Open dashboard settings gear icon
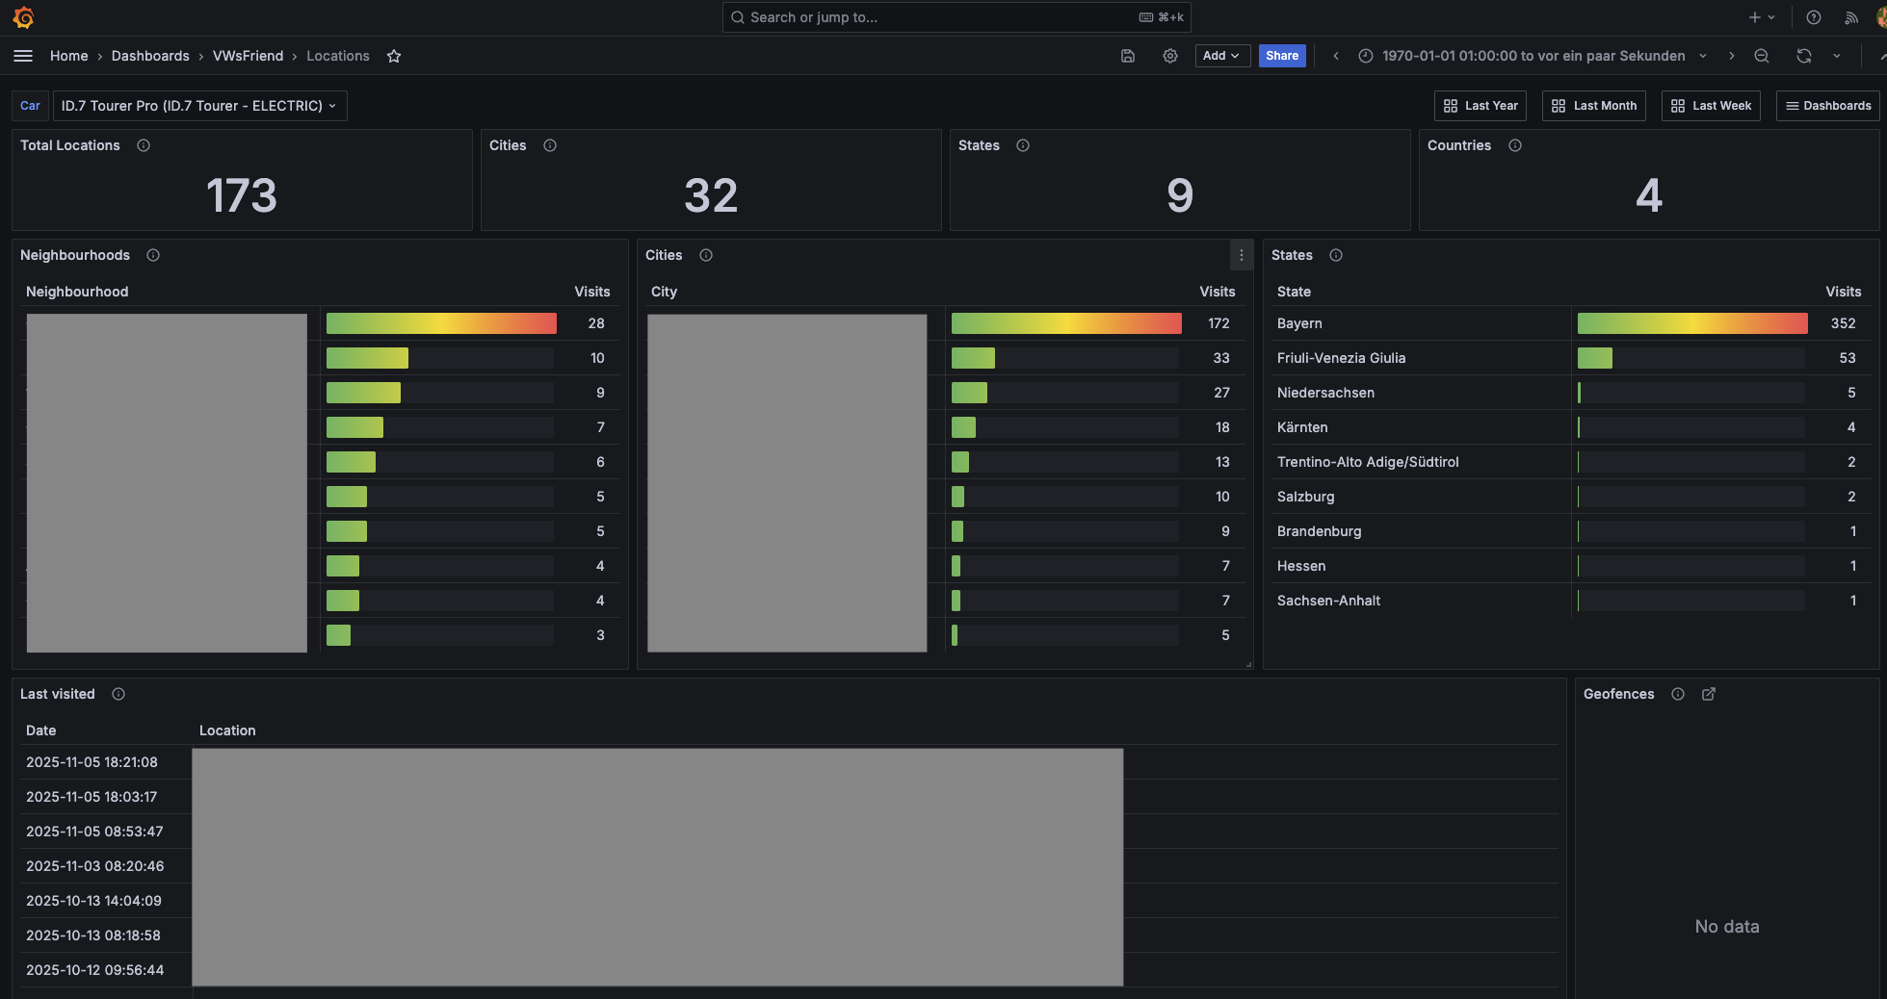Image resolution: width=1887 pixels, height=999 pixels. click(1170, 56)
